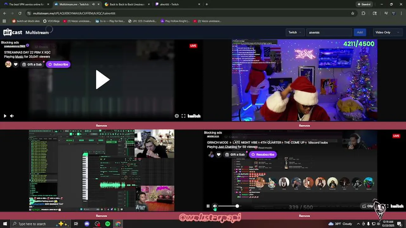Open Ev.io Play for free bookmark
The height and width of the screenshot is (228, 406).
pyautogui.click(x=110, y=21)
